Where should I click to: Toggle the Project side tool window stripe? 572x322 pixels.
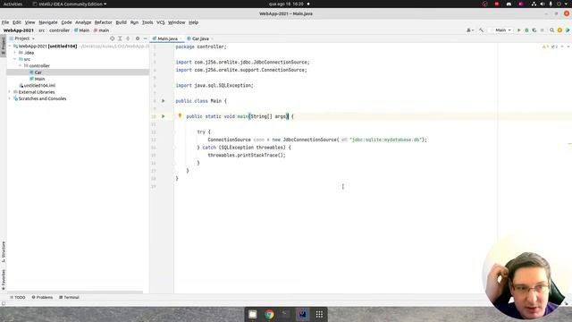click(4, 46)
